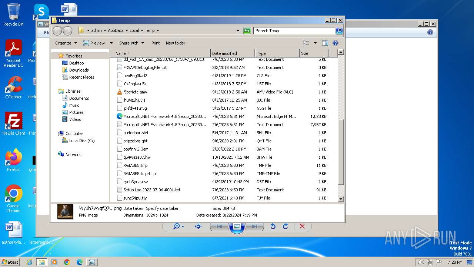Select Network in navigation pane
This screenshot has height=267, width=474.
73,155
